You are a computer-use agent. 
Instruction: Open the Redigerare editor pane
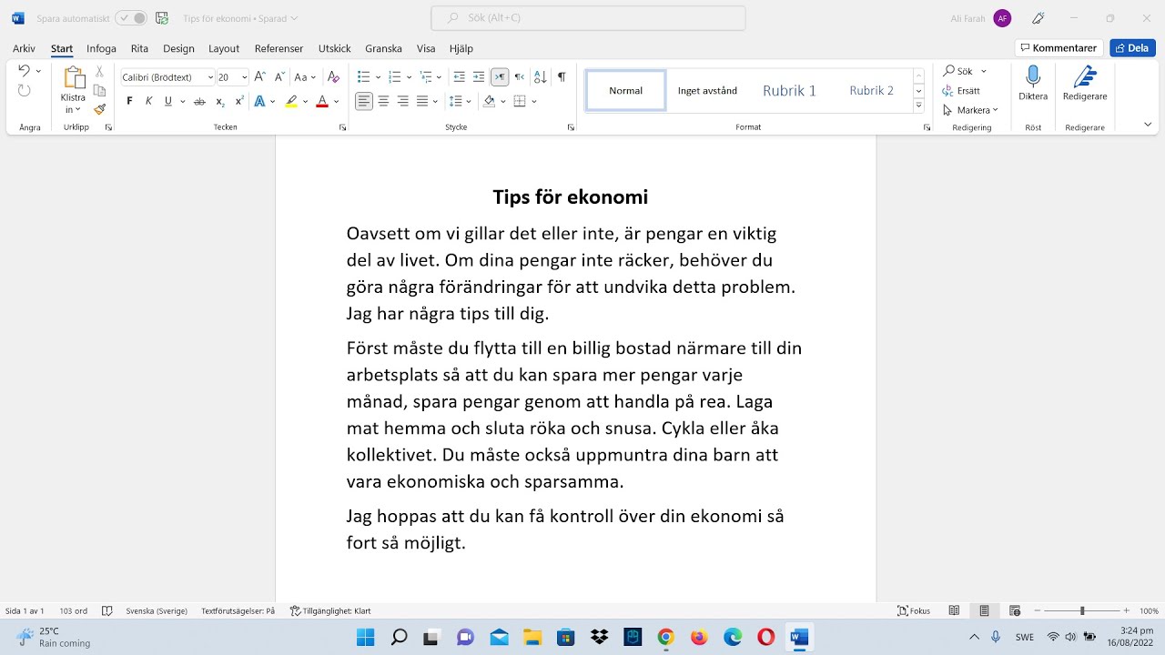click(1085, 84)
